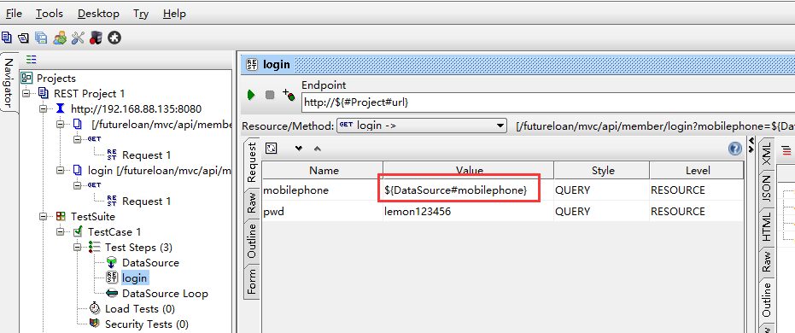Viewport: 795px width, 333px height.
Task: Open the community forum toolbar icon
Action: [60, 38]
